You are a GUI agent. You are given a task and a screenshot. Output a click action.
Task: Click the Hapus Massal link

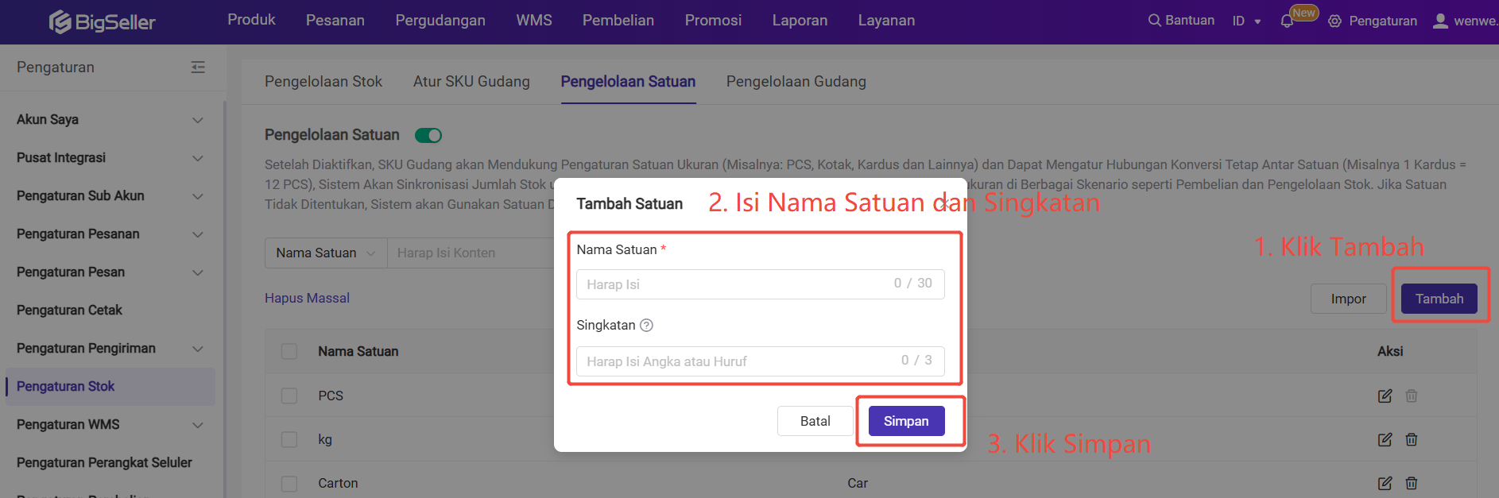[x=307, y=298]
